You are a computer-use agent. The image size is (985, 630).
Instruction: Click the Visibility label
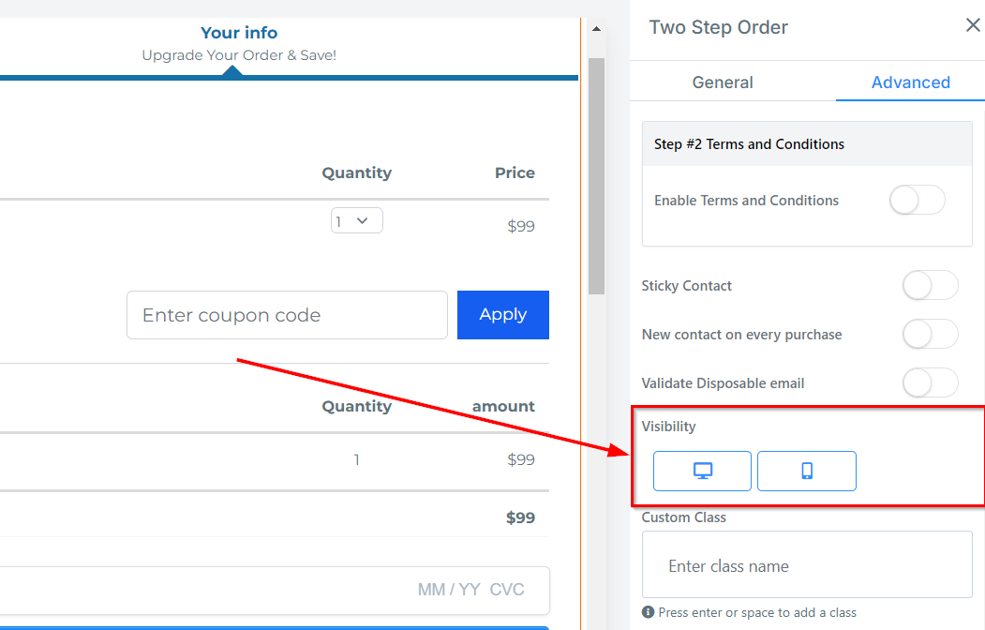pos(668,427)
